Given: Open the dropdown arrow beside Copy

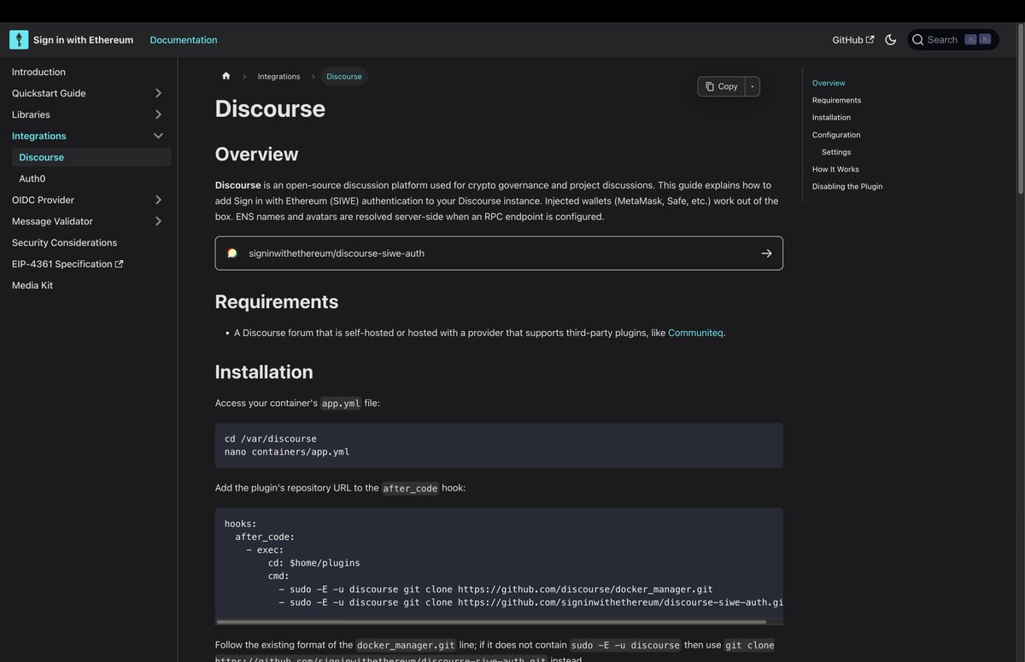Looking at the screenshot, I should tap(753, 86).
